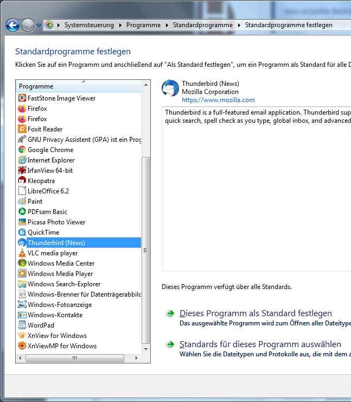Click the Foxit Reader icon
Viewport: 351px width, 402px height.
(22, 129)
